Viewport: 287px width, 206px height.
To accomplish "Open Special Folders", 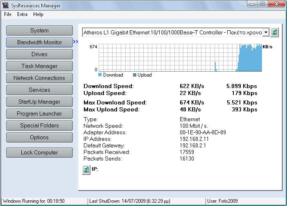I will click(39, 126).
